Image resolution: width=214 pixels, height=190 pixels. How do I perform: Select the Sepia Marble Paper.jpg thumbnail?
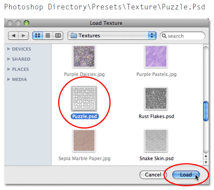pyautogui.click(x=84, y=141)
